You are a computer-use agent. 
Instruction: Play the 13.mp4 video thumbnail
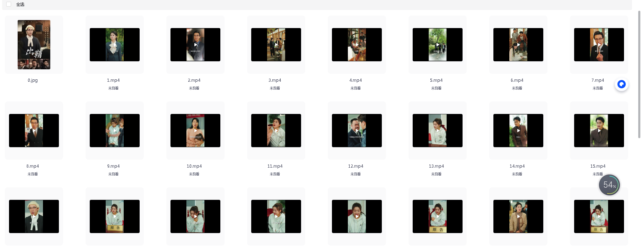click(x=438, y=131)
